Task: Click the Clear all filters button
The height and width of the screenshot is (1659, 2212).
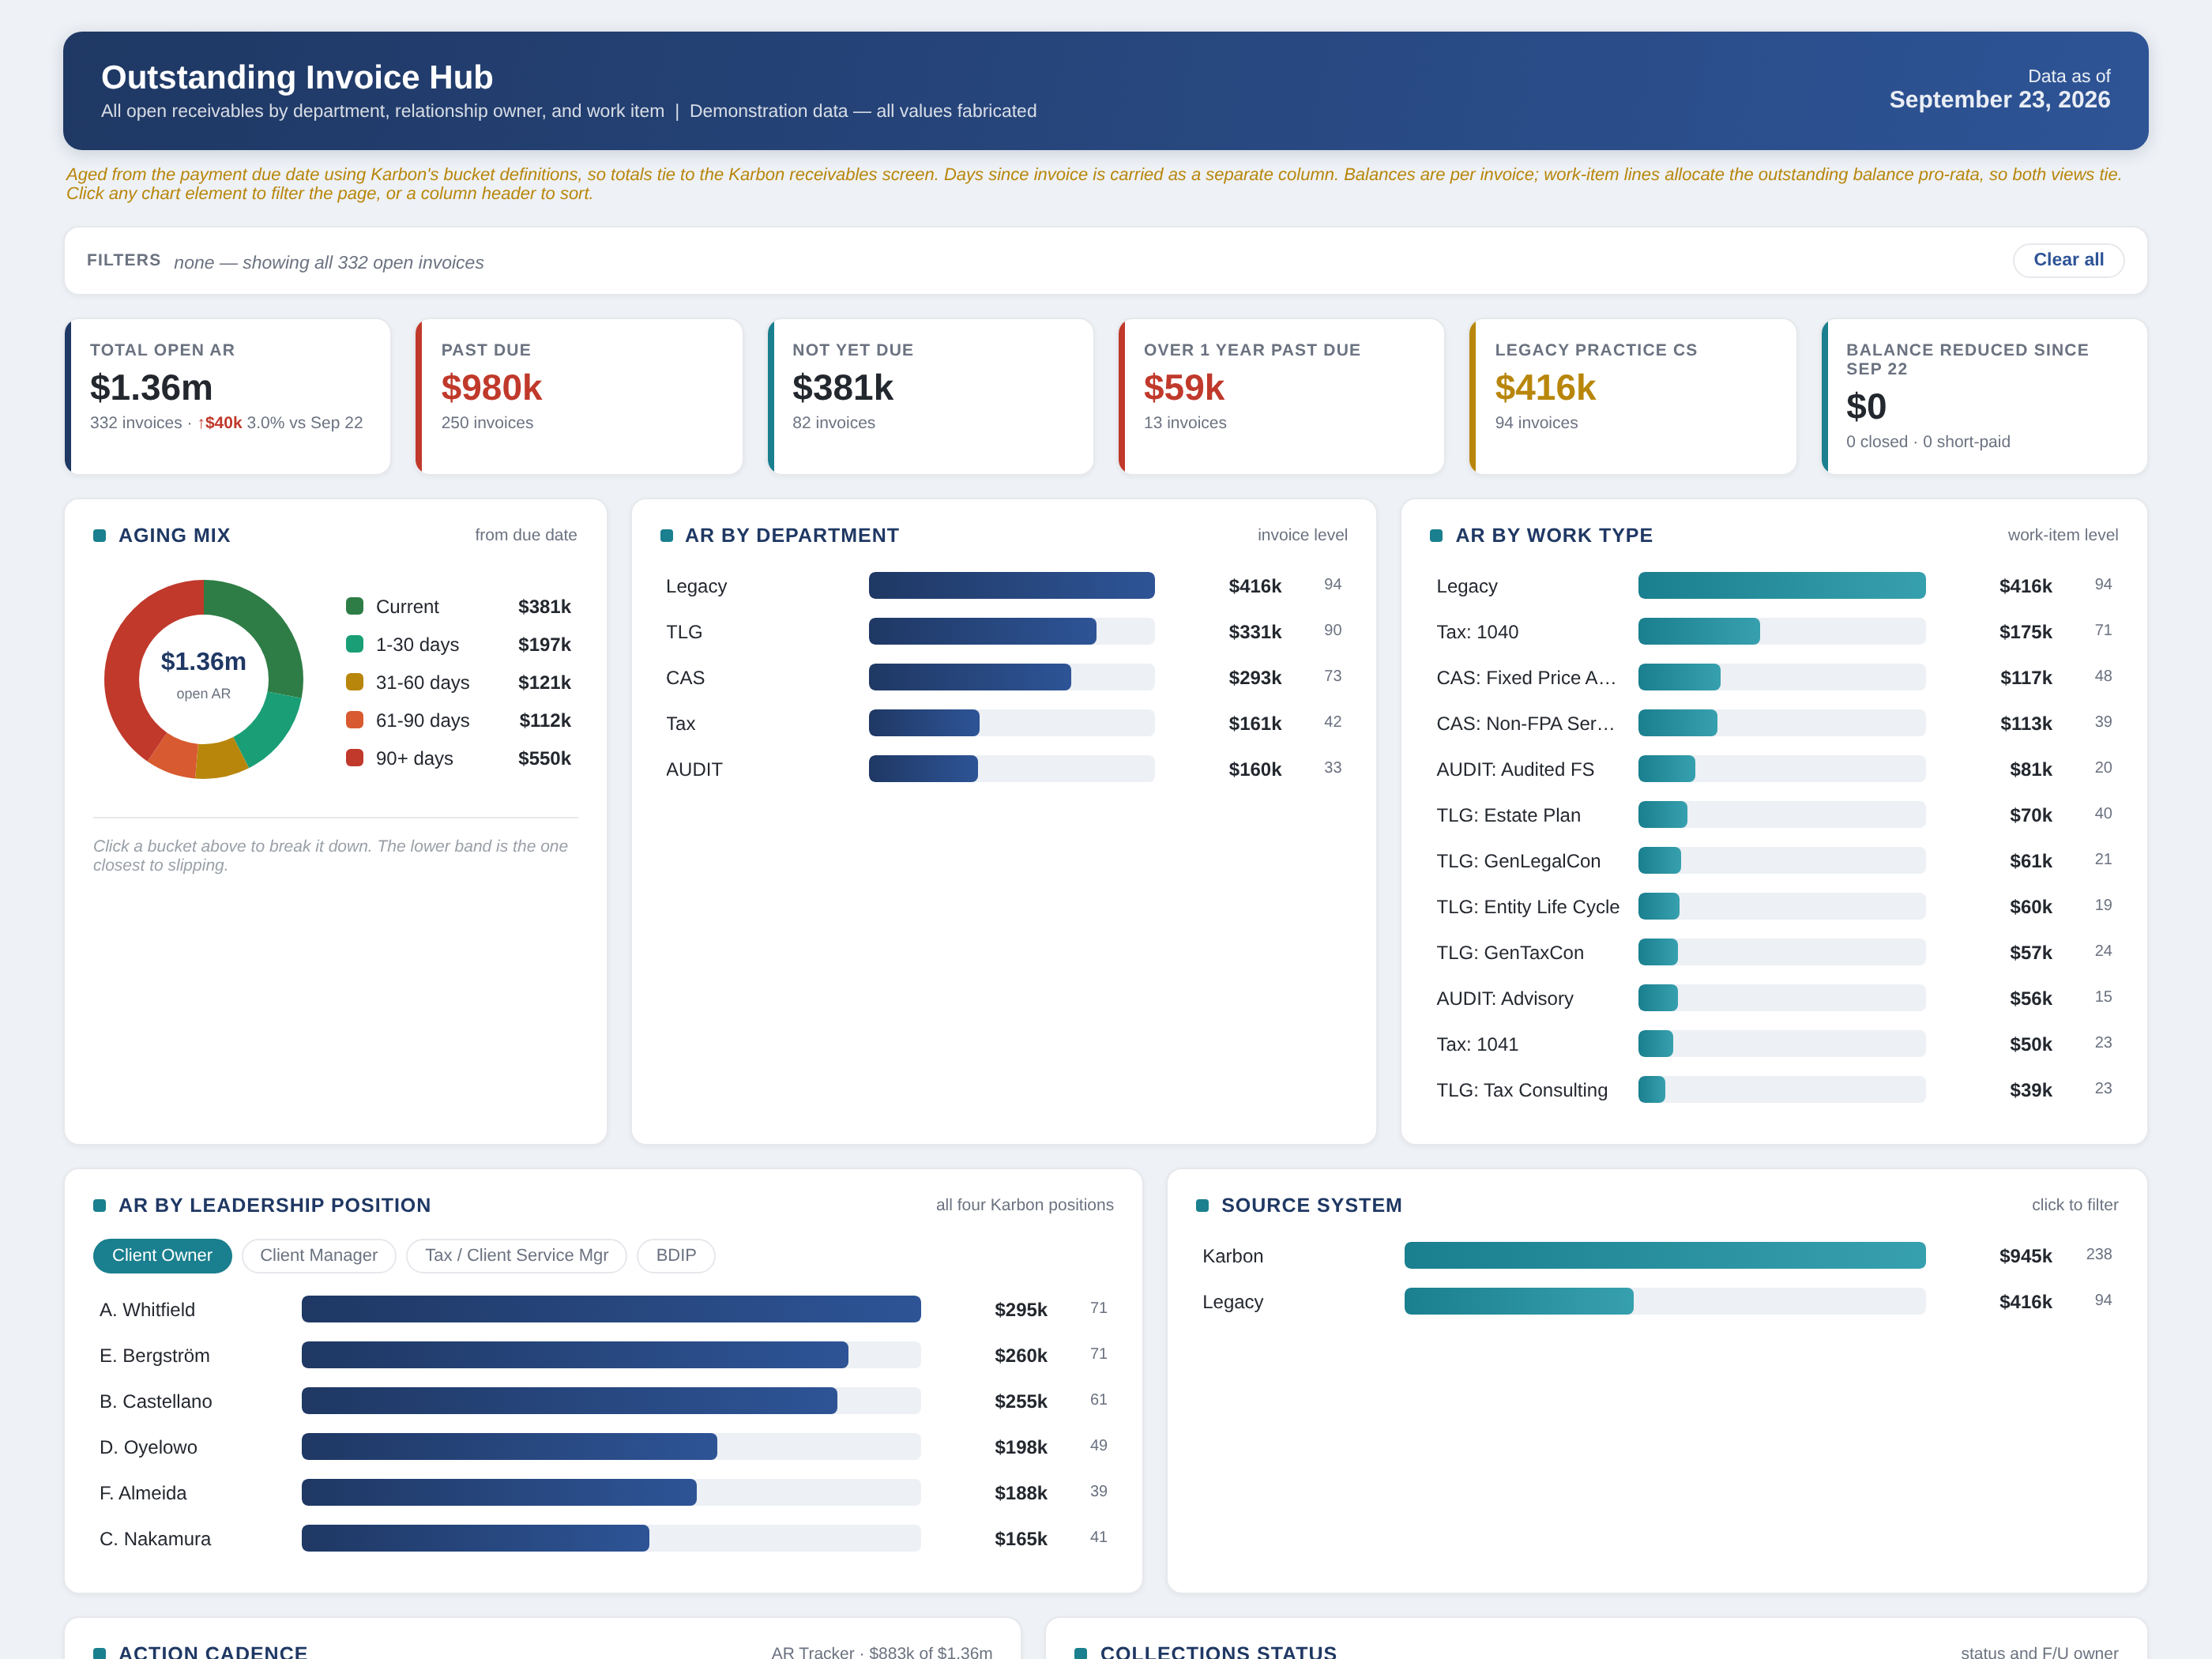Action: point(2067,260)
